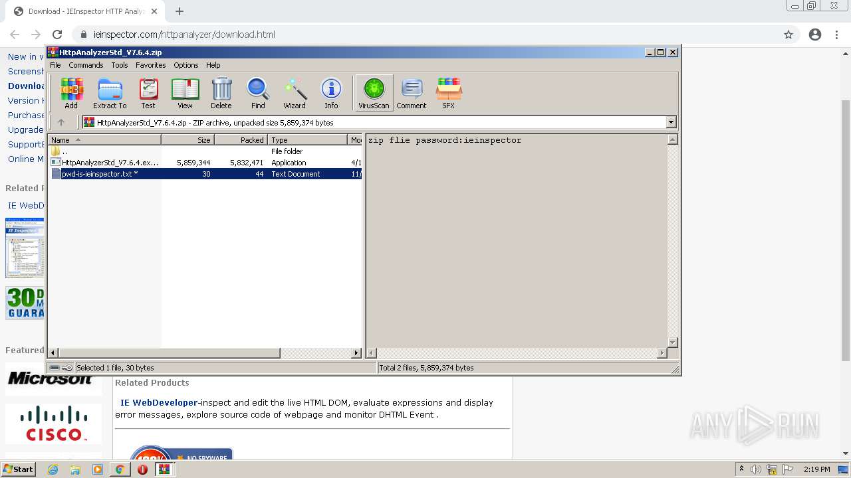The image size is (851, 478).
Task: Open Internet Explorer from taskbar
Action: click(53, 469)
